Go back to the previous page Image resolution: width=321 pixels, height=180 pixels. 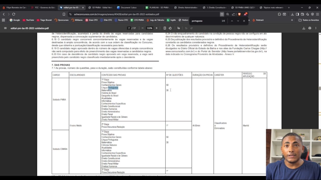tap(4, 14)
